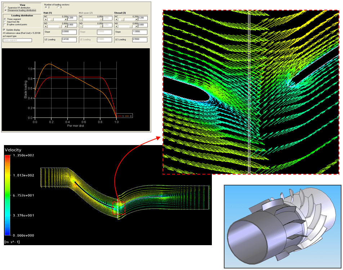
Task: Click right arrow of Shroud NC slider
Action: click(136, 19)
